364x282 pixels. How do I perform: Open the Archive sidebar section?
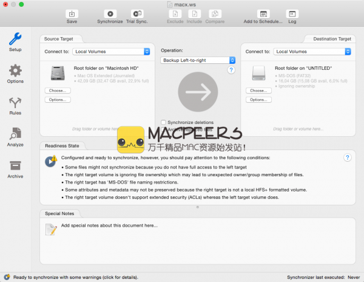[15, 169]
